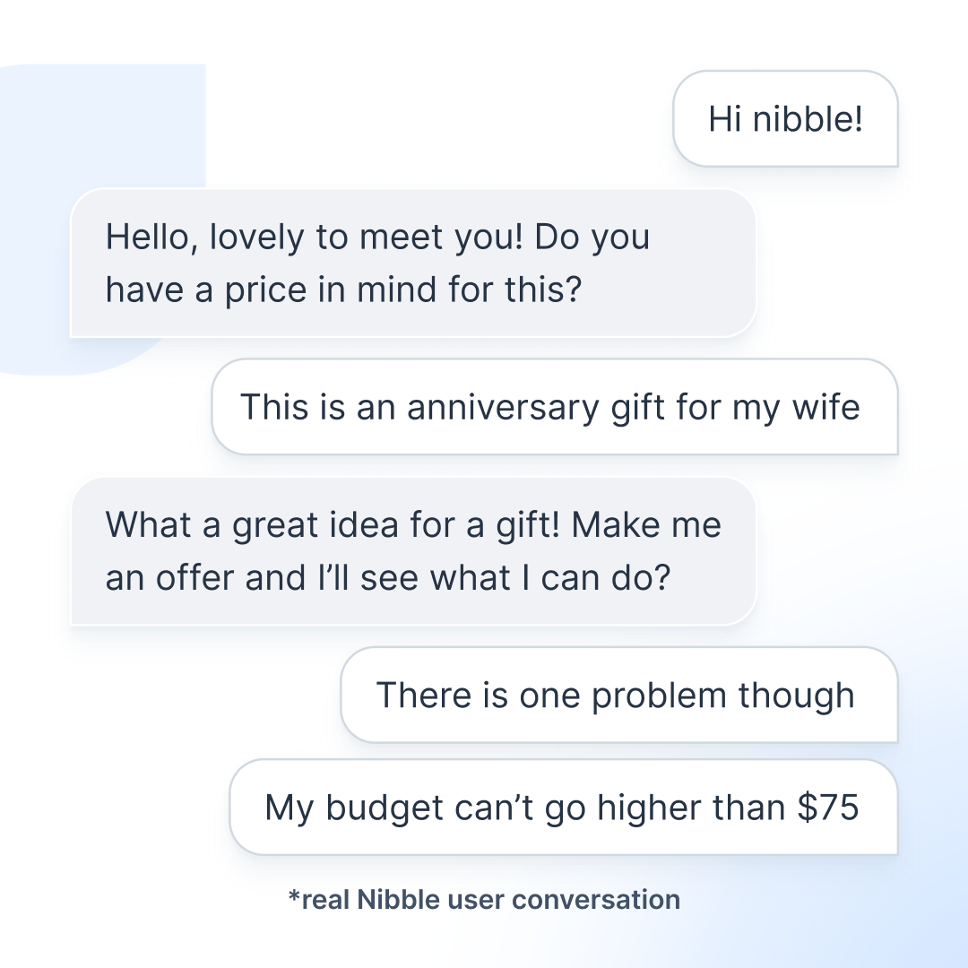Click the word "nibble!" in the greeting bubble

(x=808, y=118)
